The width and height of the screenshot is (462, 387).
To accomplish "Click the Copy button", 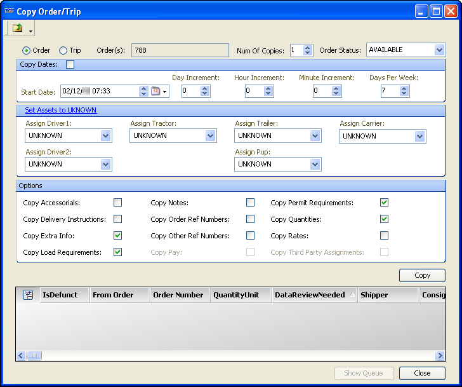I will click(x=422, y=275).
